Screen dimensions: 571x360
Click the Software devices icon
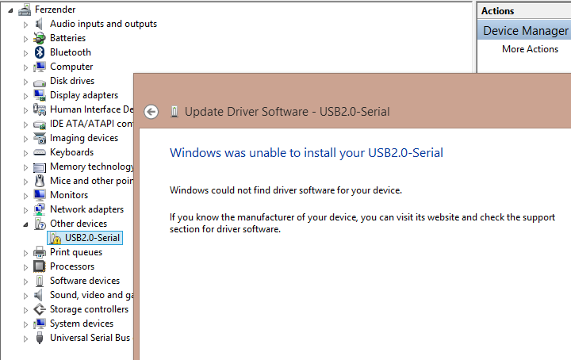[40, 281]
